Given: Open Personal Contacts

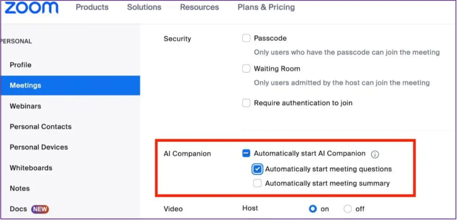Looking at the screenshot, I should tap(40, 127).
